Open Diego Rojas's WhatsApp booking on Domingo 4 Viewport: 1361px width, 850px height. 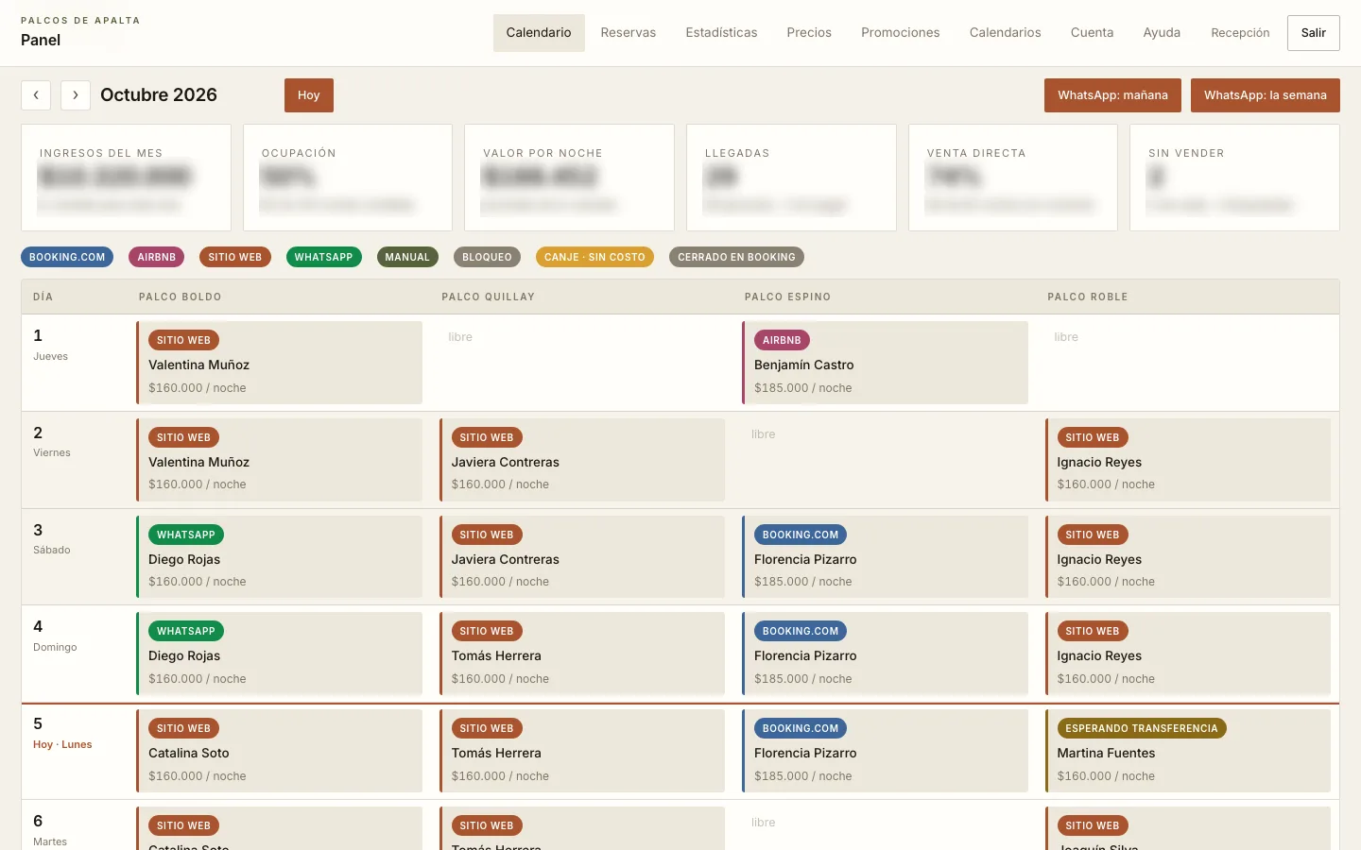279,654
